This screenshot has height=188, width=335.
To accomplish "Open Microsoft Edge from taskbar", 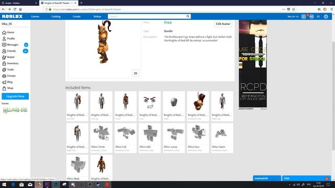I will (x=13, y=184).
